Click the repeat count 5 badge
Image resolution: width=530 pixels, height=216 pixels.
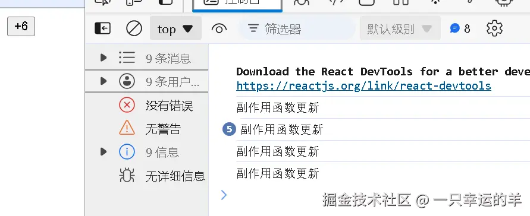coord(229,129)
